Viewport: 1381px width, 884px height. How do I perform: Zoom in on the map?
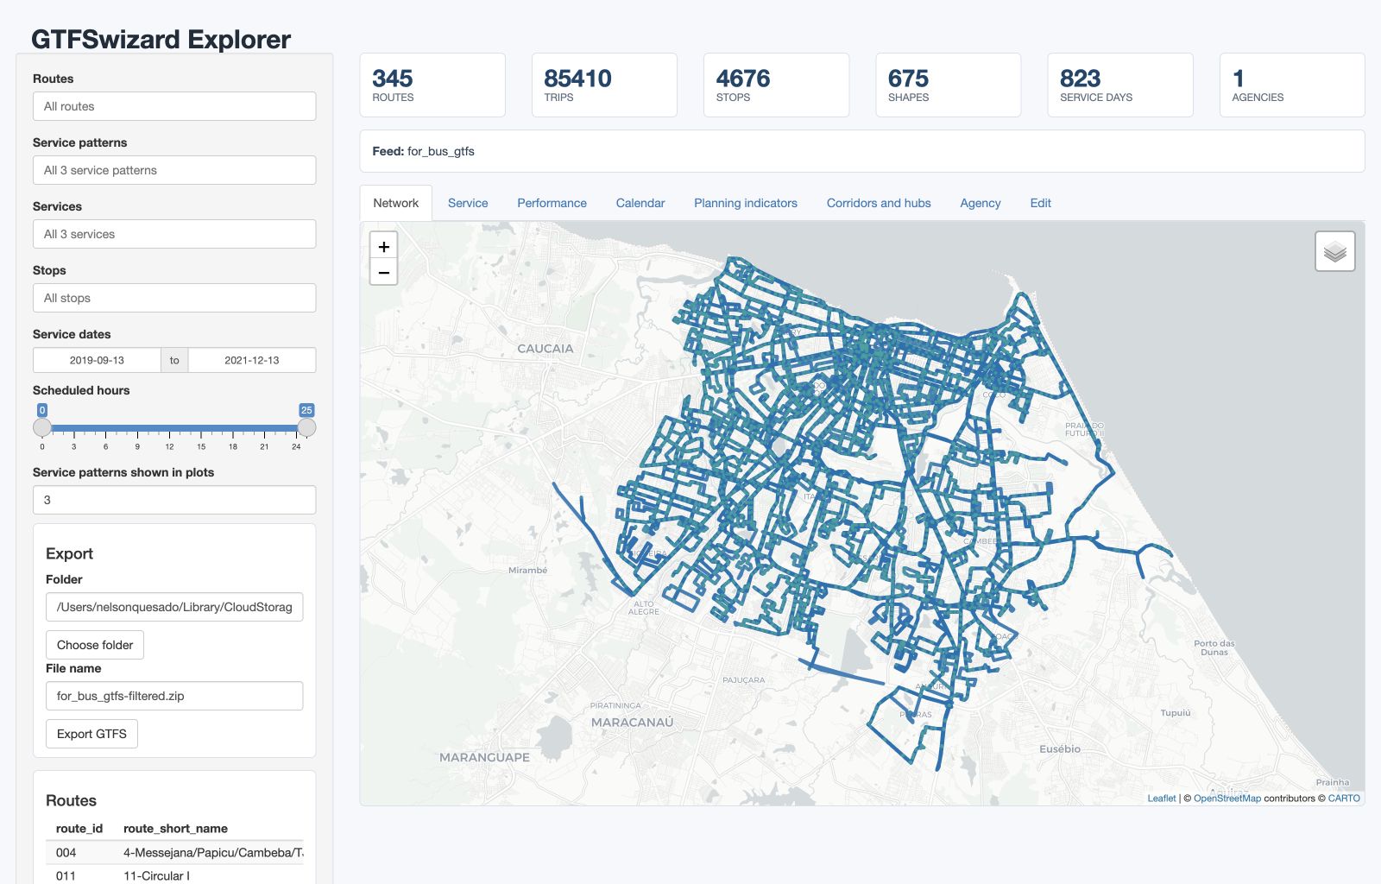384,246
